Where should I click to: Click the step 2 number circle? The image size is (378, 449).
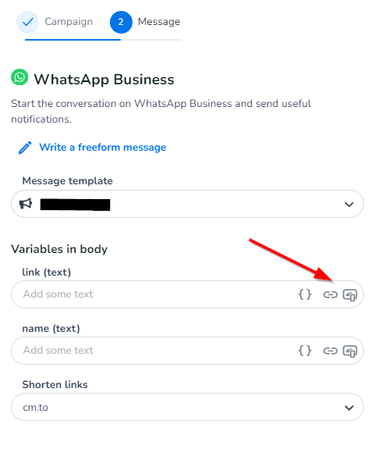[121, 22]
